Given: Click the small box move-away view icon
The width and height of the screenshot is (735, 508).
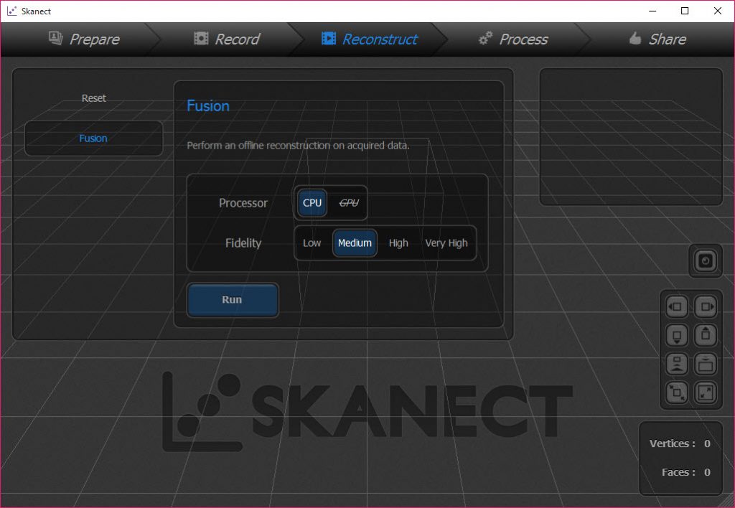Looking at the screenshot, I should pos(677,364).
